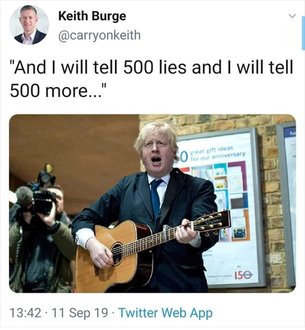Click the 13:42 timestamp
Screen dimensions: 305x330
pos(26,313)
